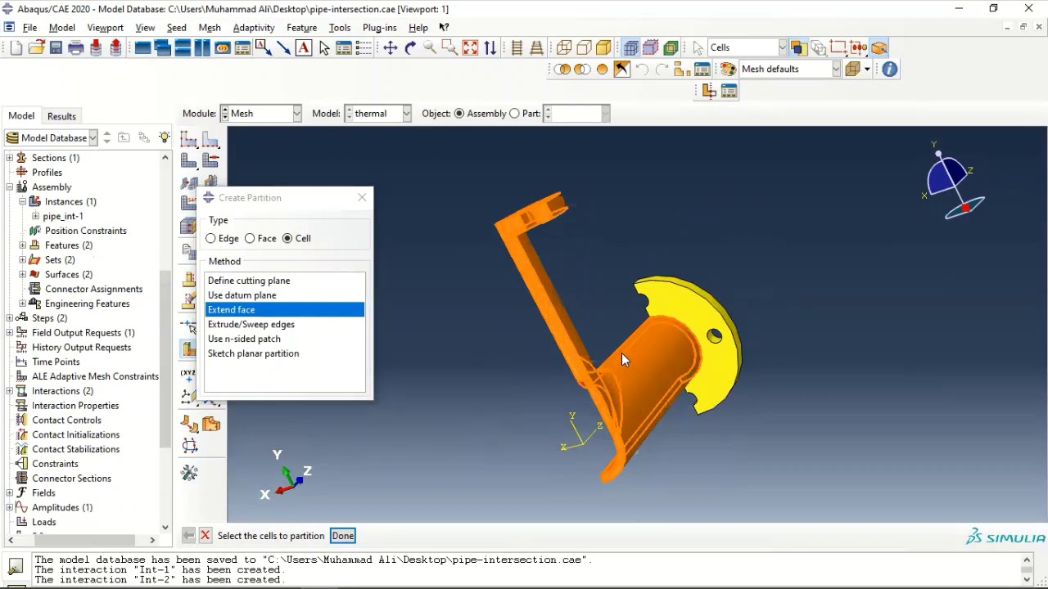The image size is (1048, 589).
Task: Click the auto-fit view icon
Action: coord(470,47)
